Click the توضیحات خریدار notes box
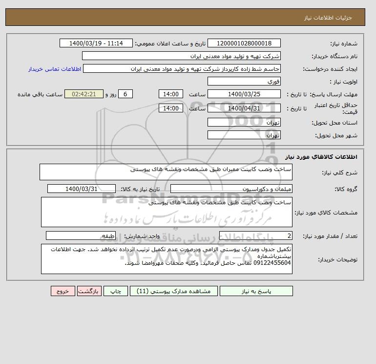376x364 pixels. [x=167, y=259]
